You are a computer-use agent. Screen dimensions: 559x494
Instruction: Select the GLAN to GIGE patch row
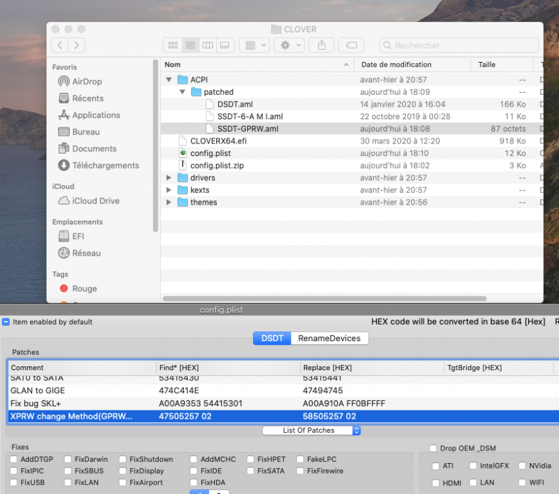283,391
